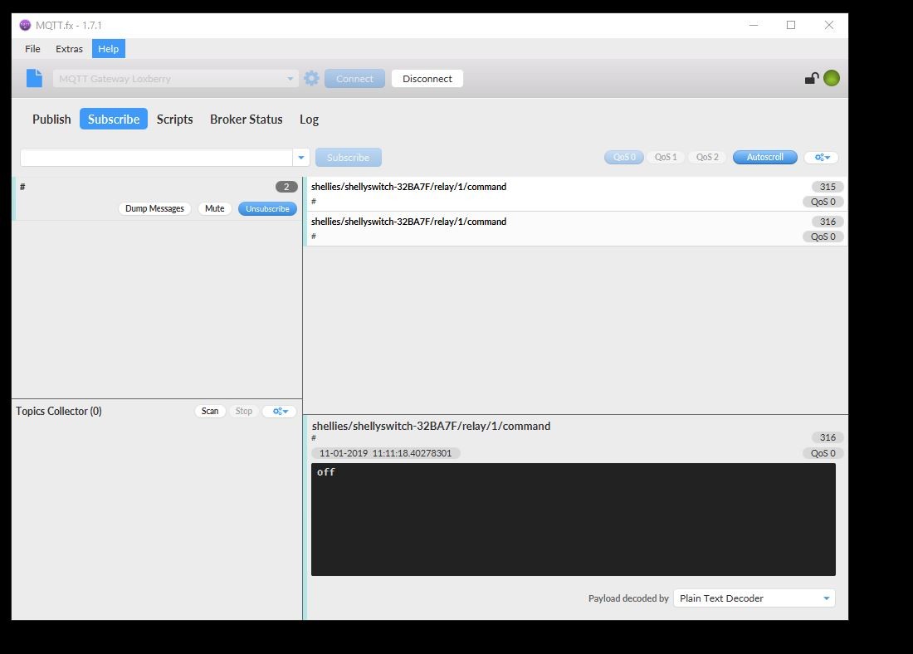Switch to the Publish tab
Image resolution: width=913 pixels, height=654 pixels.
pyautogui.click(x=51, y=119)
